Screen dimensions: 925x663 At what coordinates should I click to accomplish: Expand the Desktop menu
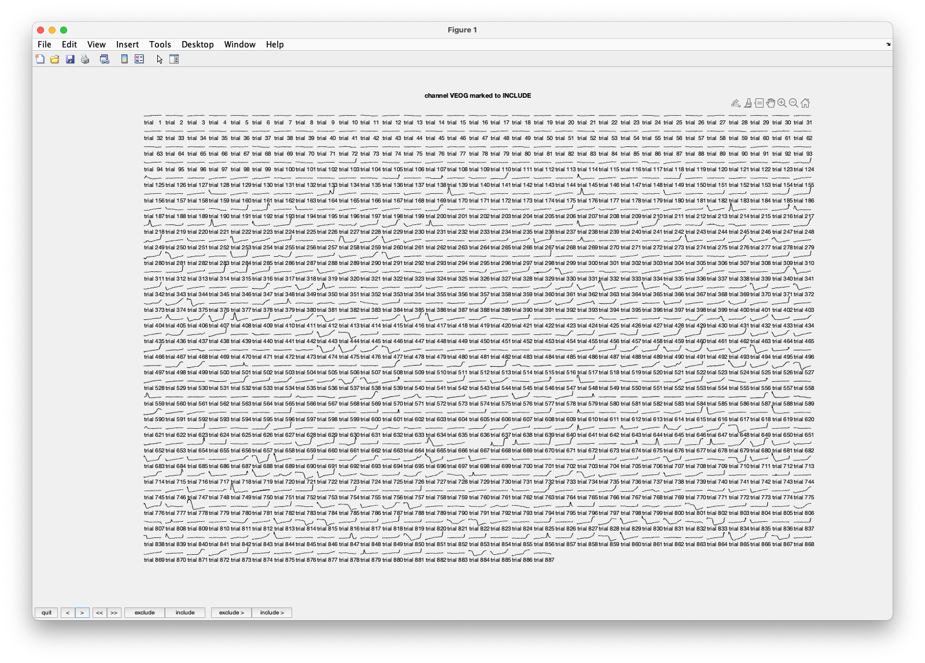tap(197, 45)
